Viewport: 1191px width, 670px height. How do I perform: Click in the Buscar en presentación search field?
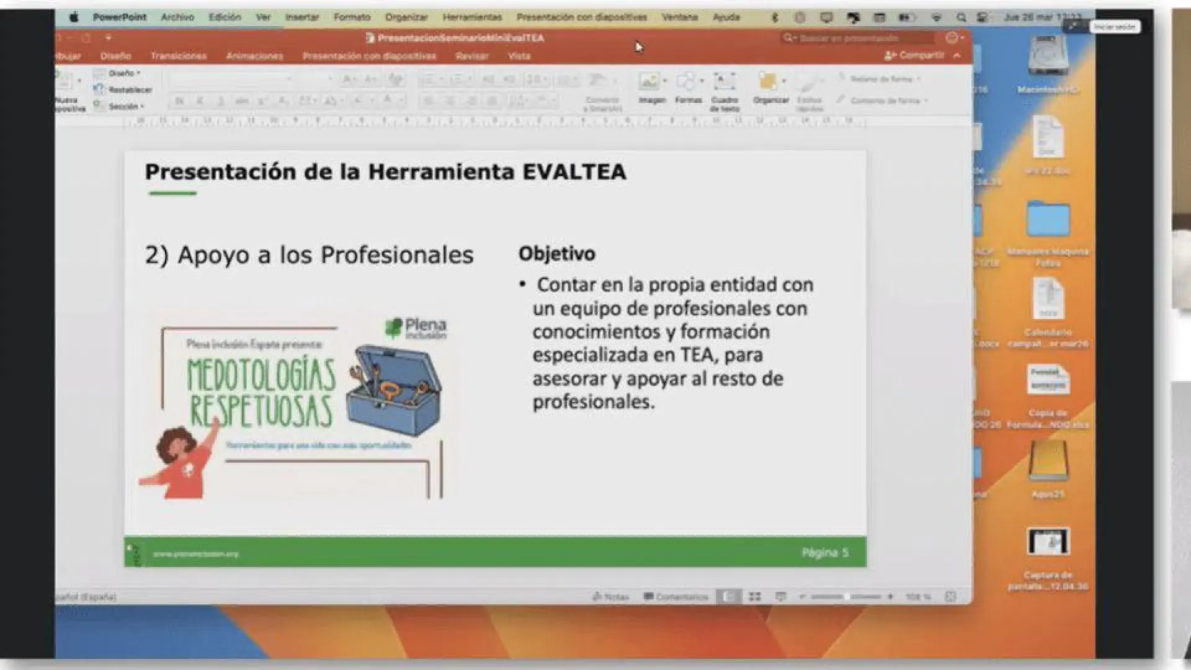tap(856, 38)
